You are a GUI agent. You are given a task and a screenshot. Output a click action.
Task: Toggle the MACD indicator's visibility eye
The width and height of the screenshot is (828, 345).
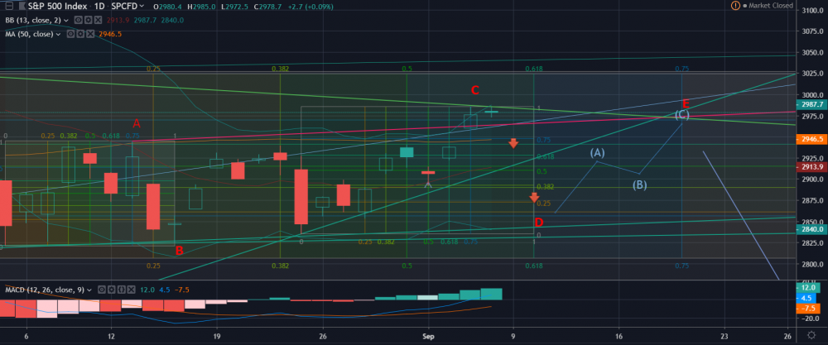point(101,290)
